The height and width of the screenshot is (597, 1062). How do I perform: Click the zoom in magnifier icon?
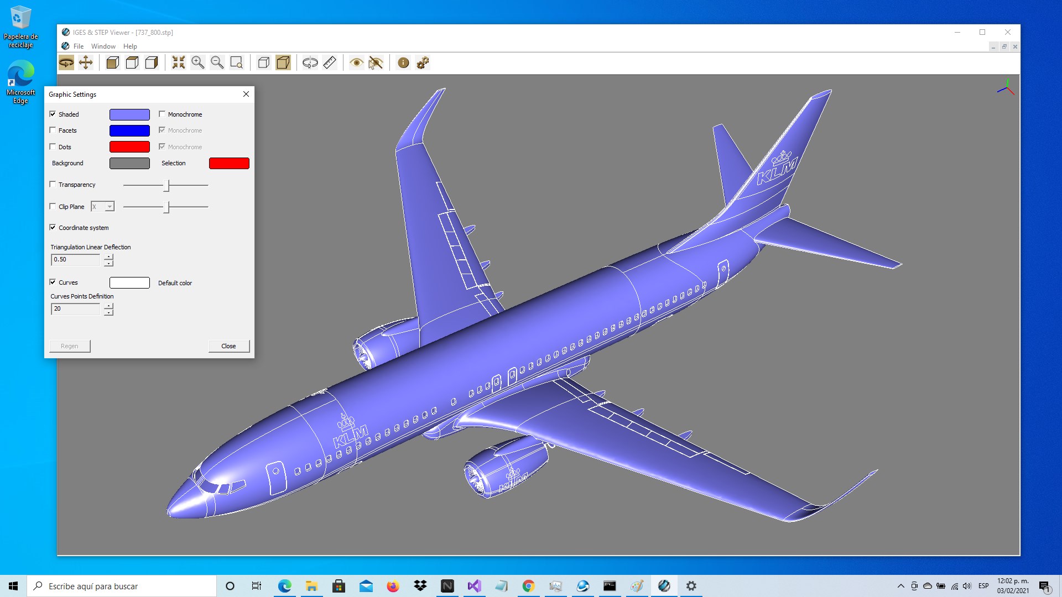197,62
